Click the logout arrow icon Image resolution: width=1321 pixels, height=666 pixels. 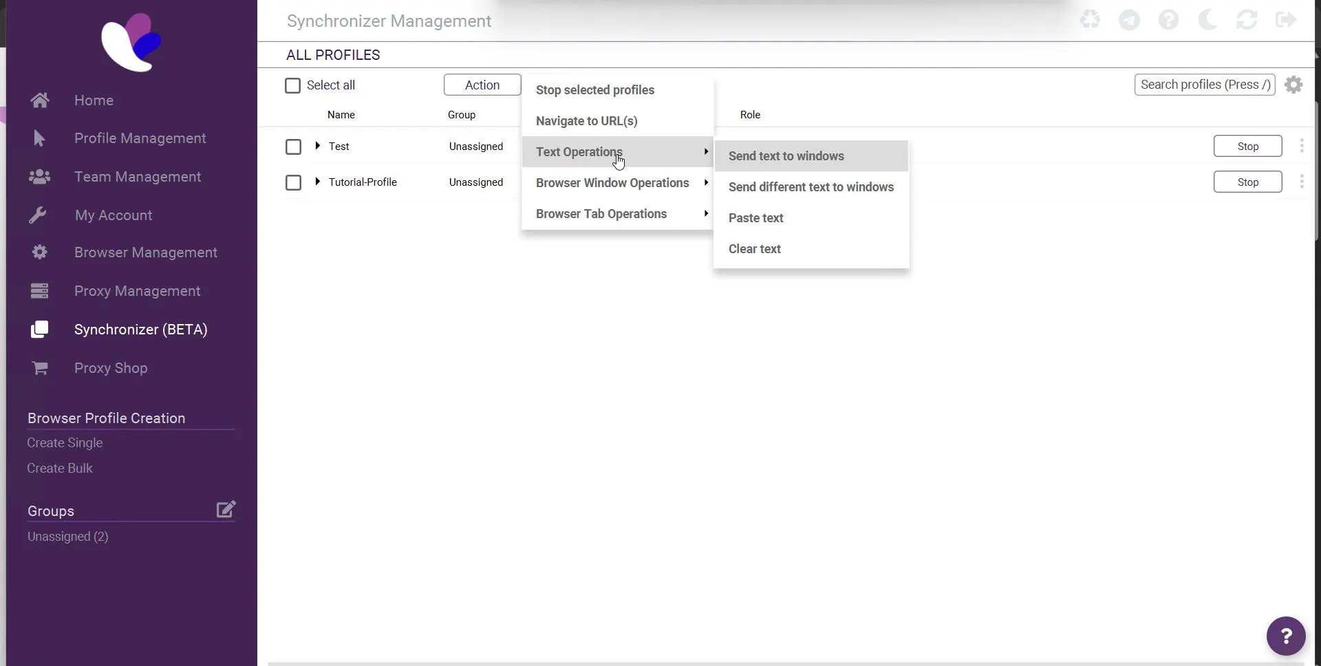(1286, 19)
